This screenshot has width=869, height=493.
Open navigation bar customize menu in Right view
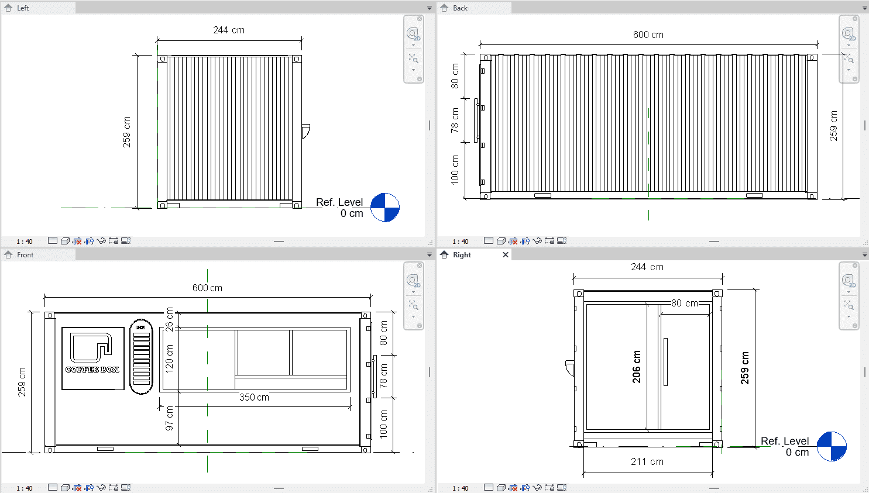[855, 326]
